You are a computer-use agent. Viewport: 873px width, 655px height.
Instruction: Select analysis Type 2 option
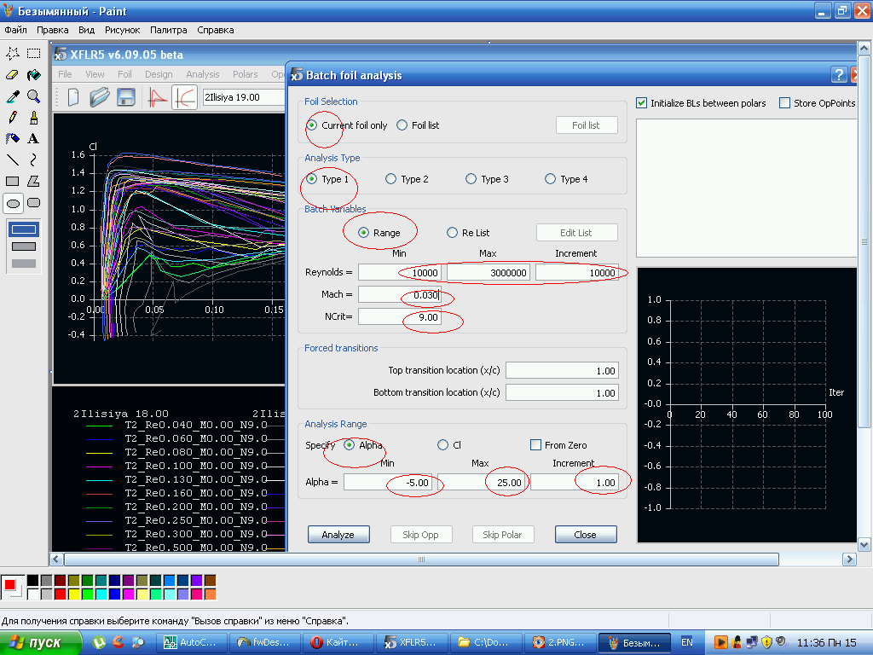click(390, 179)
